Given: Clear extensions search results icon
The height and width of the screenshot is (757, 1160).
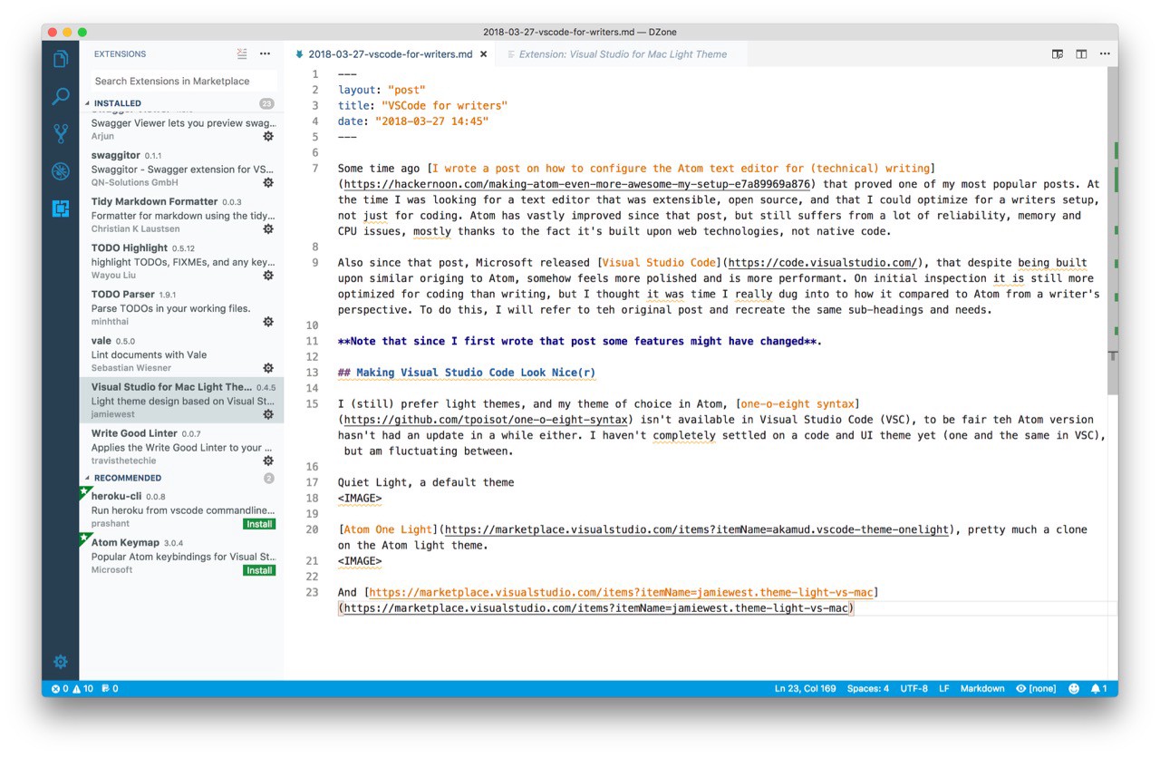Looking at the screenshot, I should [242, 53].
